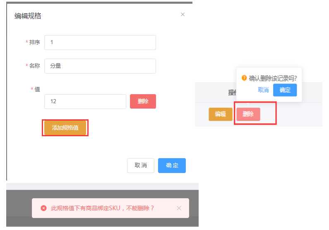Dismiss the SKU error toast message
The image size is (329, 230).
click(179, 208)
